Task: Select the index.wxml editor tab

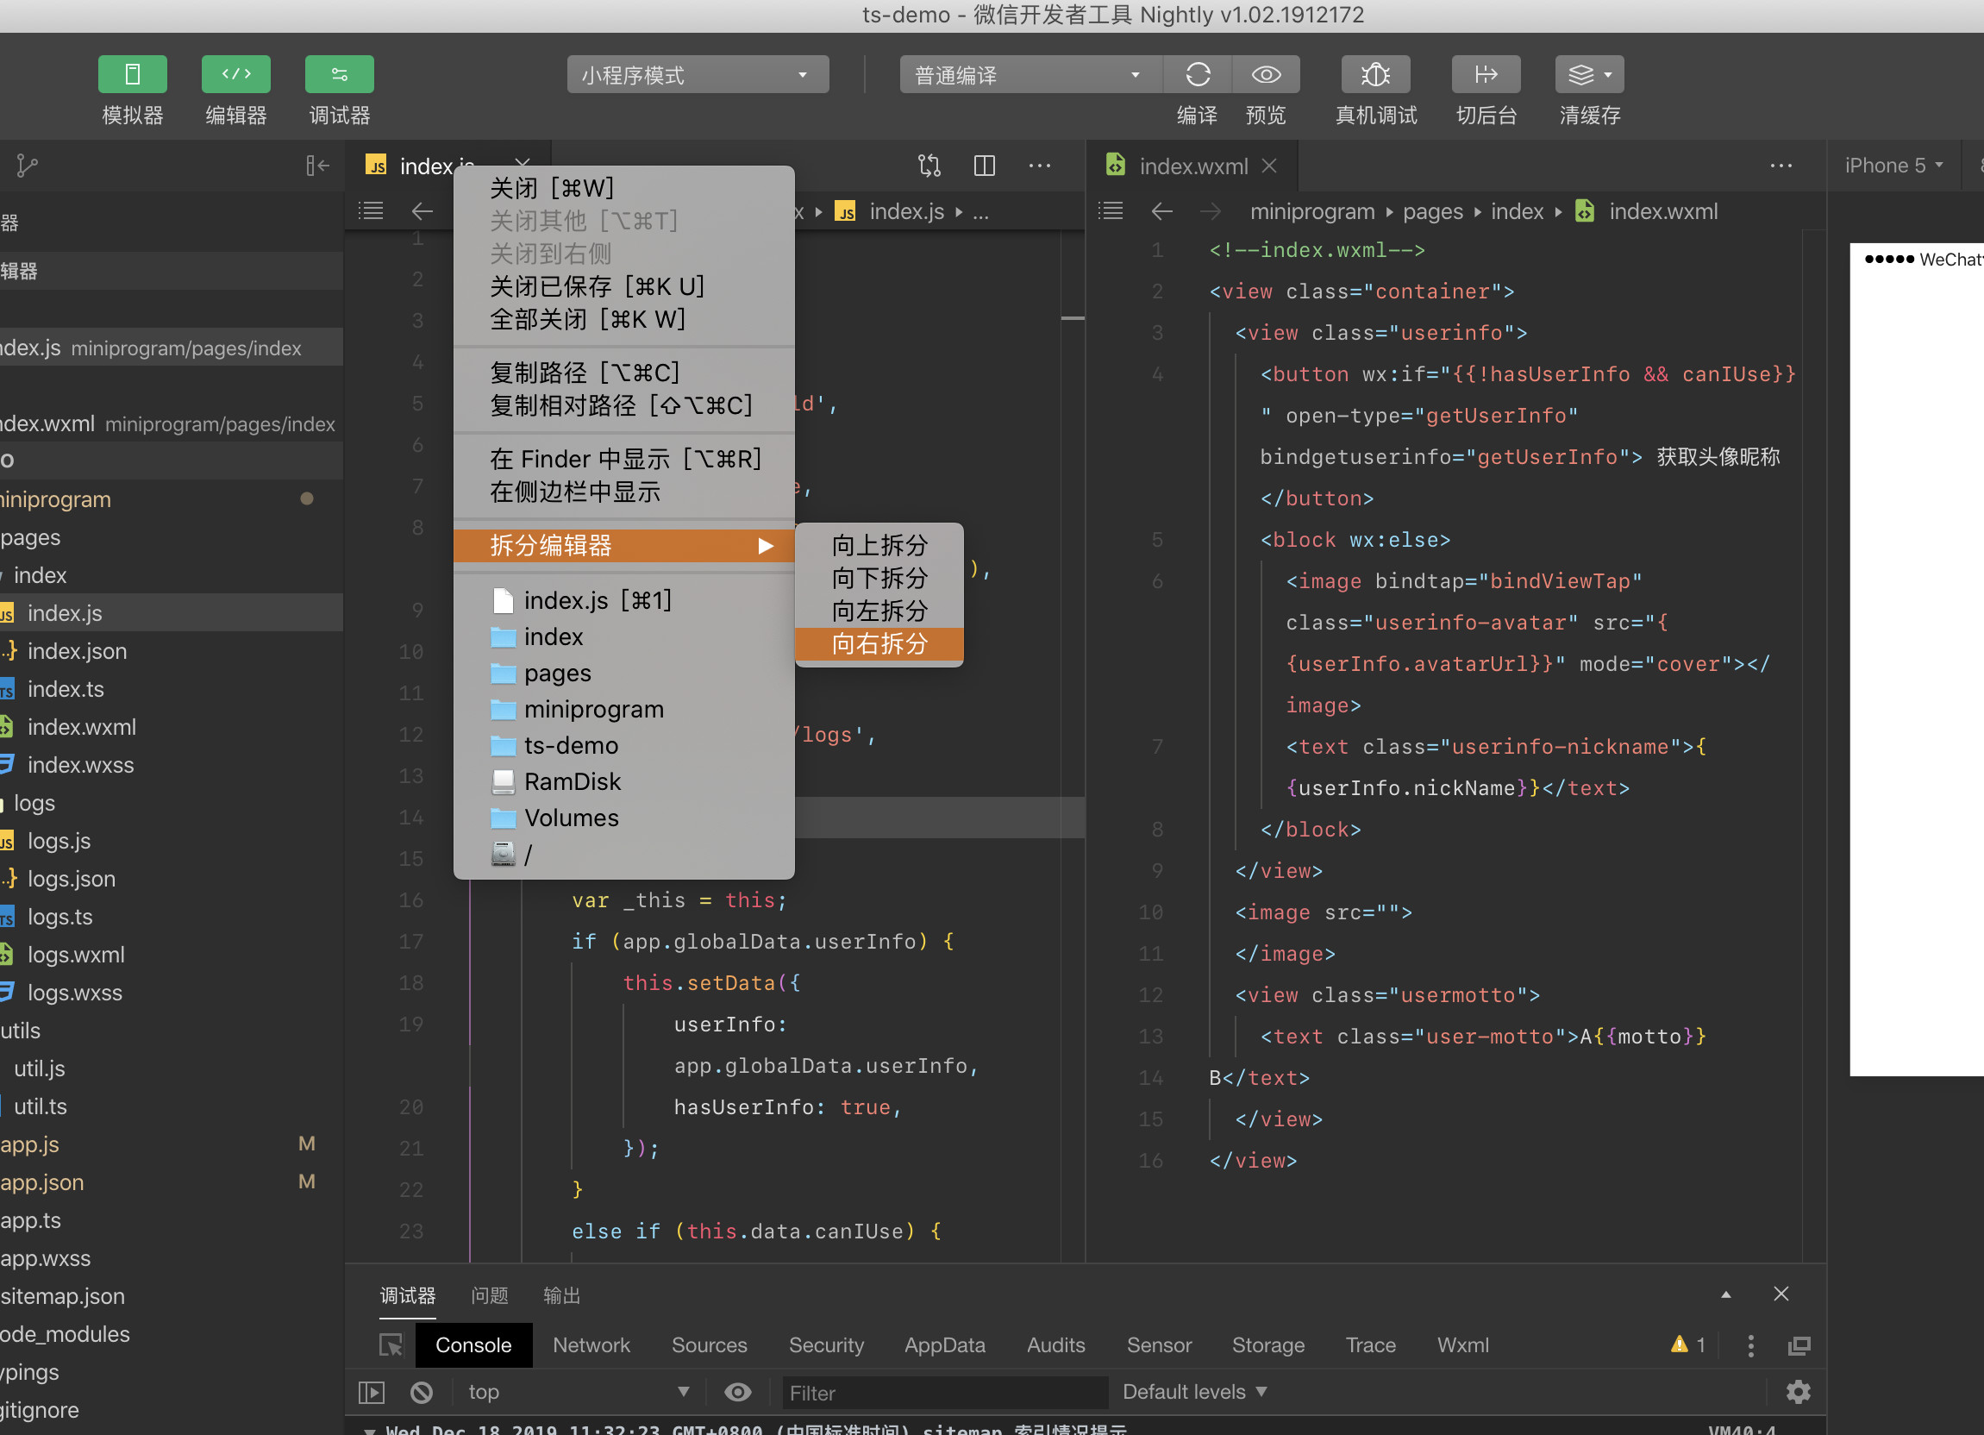Action: coord(1193,166)
